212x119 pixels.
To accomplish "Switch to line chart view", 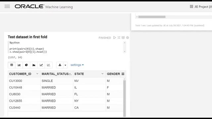I will click(x=41, y=65).
